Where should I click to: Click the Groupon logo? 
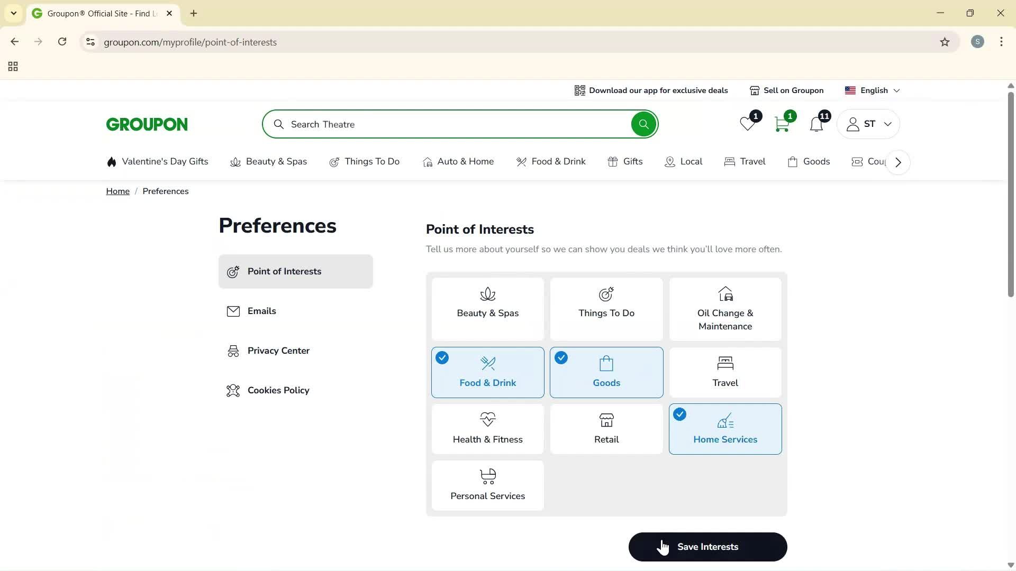click(x=147, y=124)
